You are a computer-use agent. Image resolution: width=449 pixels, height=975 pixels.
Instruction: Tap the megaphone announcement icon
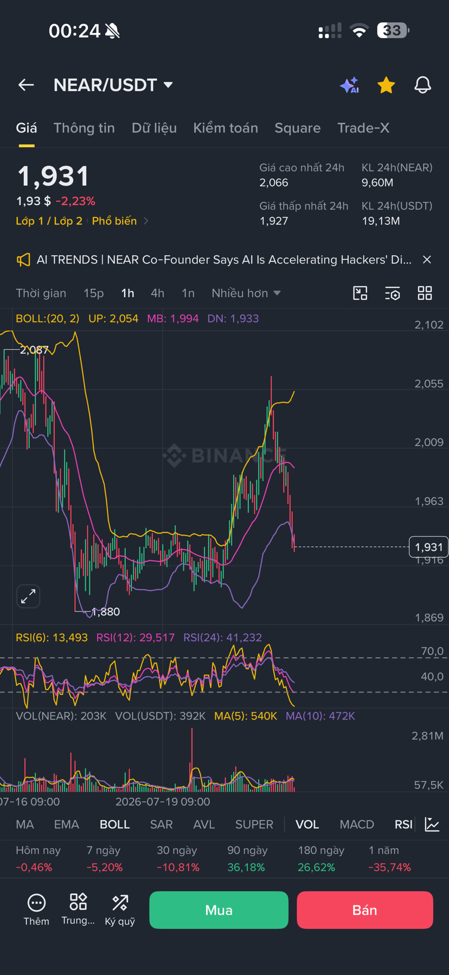click(23, 260)
